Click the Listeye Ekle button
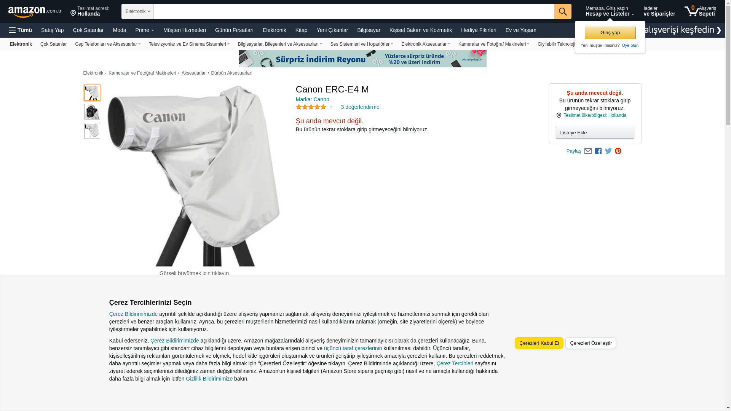Screen dimensions: 731x411 [x=595, y=132]
